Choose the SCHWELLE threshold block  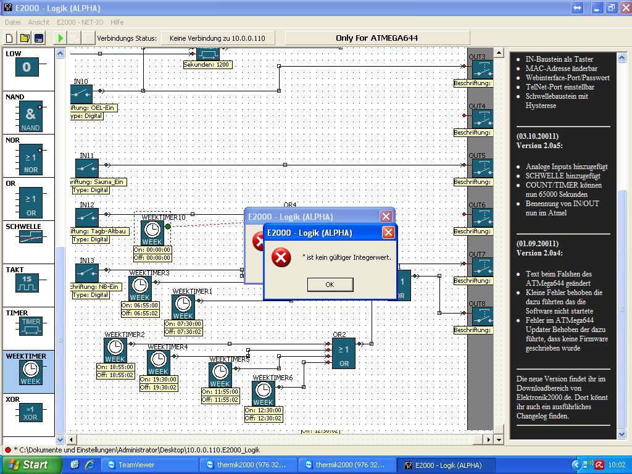pos(30,237)
